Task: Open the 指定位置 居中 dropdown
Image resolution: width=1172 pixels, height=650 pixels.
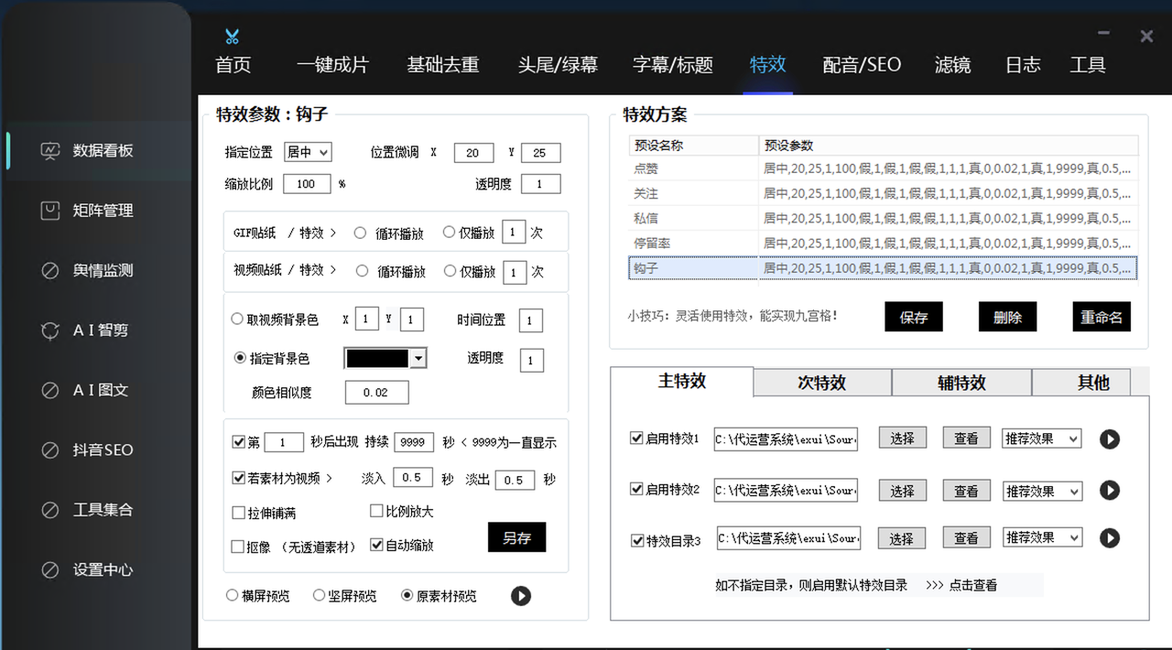Action: coord(308,153)
